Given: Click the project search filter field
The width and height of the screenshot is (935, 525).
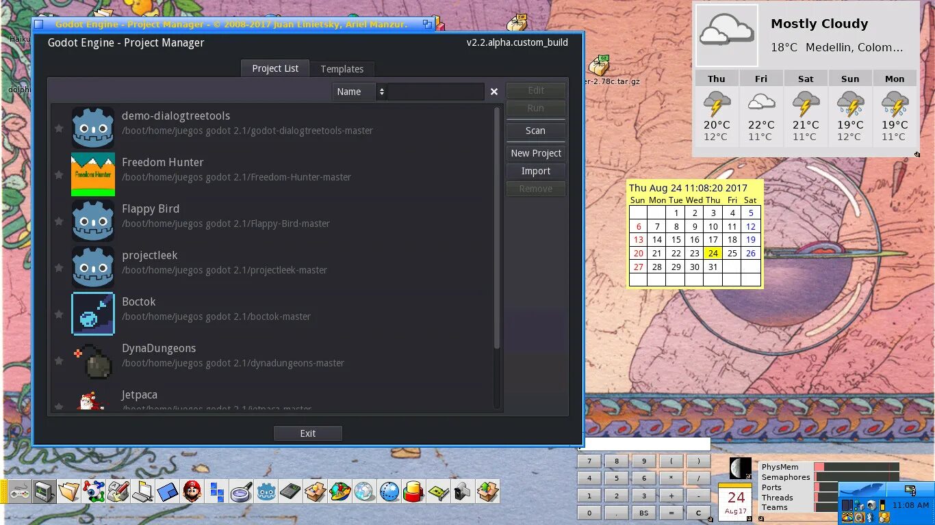Looking at the screenshot, I should [436, 92].
